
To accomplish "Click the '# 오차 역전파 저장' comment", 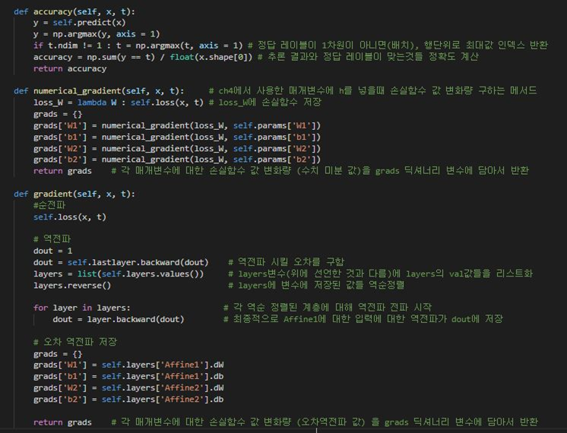I will pyautogui.click(x=75, y=342).
